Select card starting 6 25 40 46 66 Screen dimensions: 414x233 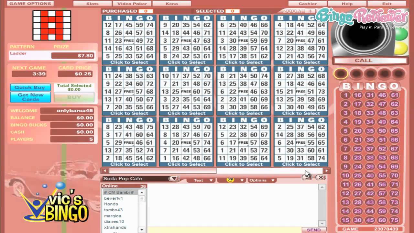coord(244,39)
